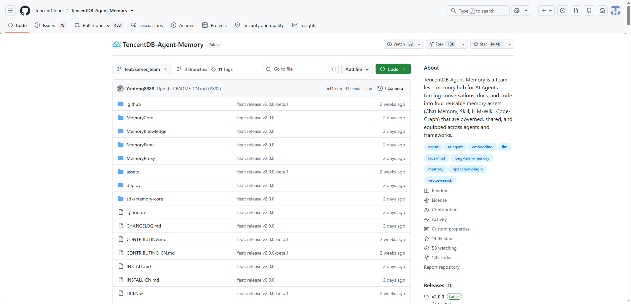Open the LICENSE file
631x304 pixels.
(x=135, y=293)
